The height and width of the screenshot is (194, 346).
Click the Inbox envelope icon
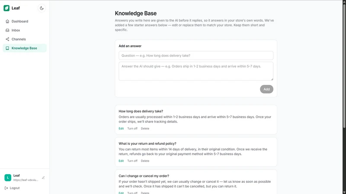(7, 30)
